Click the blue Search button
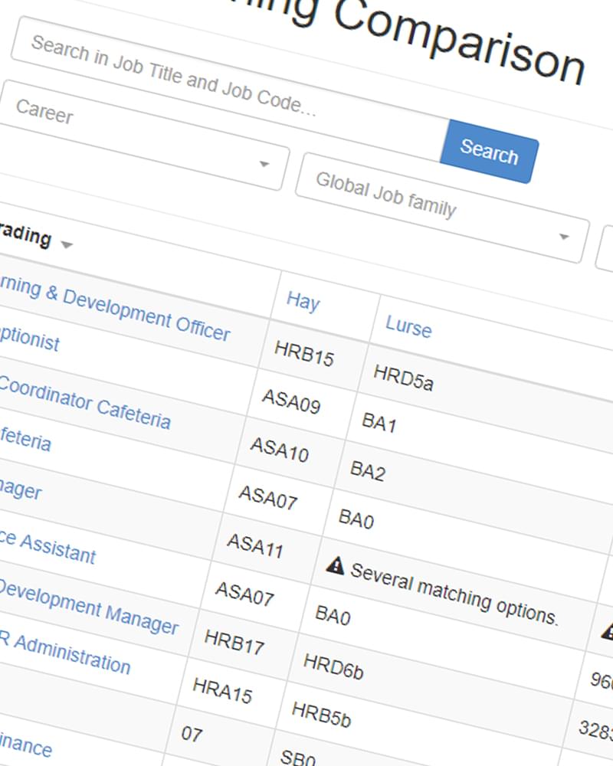The width and height of the screenshot is (613, 766). coord(489,152)
